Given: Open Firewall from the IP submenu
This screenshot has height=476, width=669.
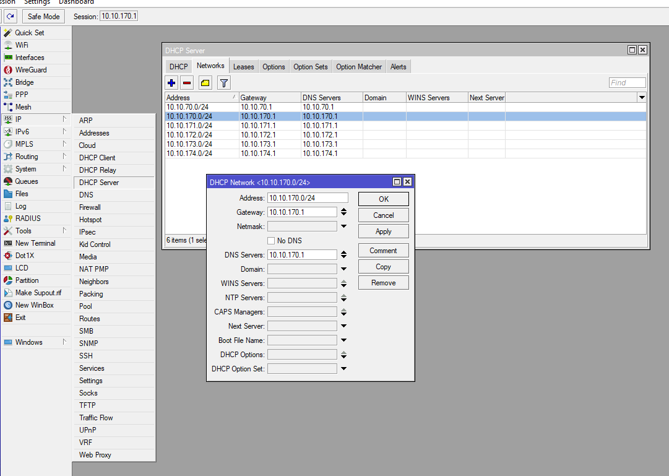Looking at the screenshot, I should [114, 207].
